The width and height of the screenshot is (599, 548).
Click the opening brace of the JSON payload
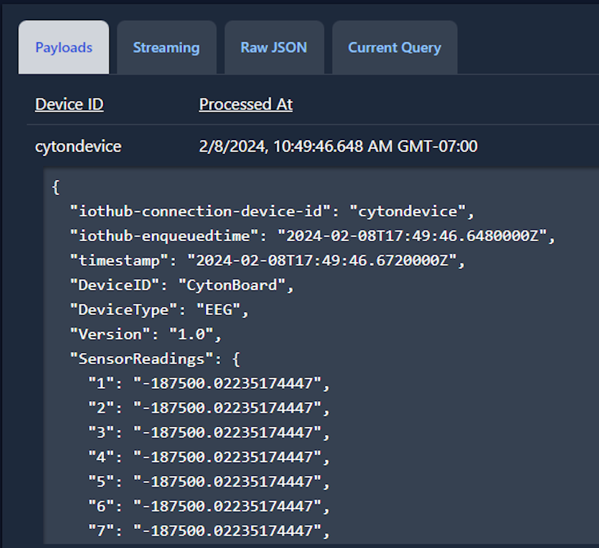(x=56, y=188)
